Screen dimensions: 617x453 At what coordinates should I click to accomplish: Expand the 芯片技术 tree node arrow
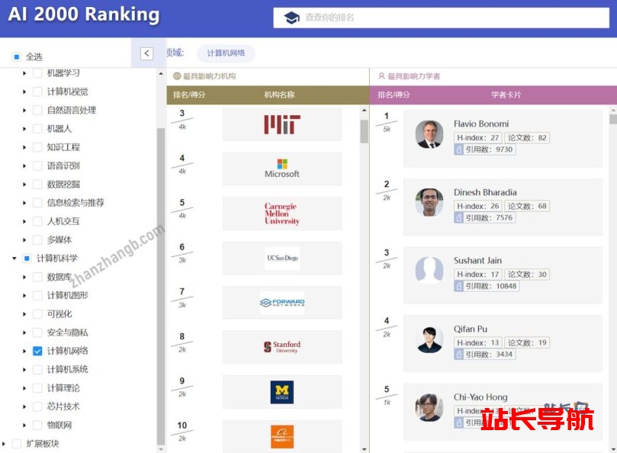tap(24, 406)
